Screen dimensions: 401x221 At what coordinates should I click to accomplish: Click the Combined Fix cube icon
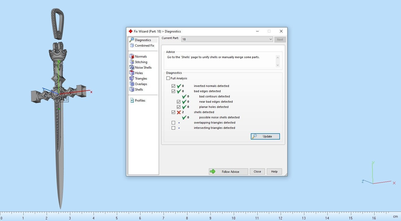(132, 46)
